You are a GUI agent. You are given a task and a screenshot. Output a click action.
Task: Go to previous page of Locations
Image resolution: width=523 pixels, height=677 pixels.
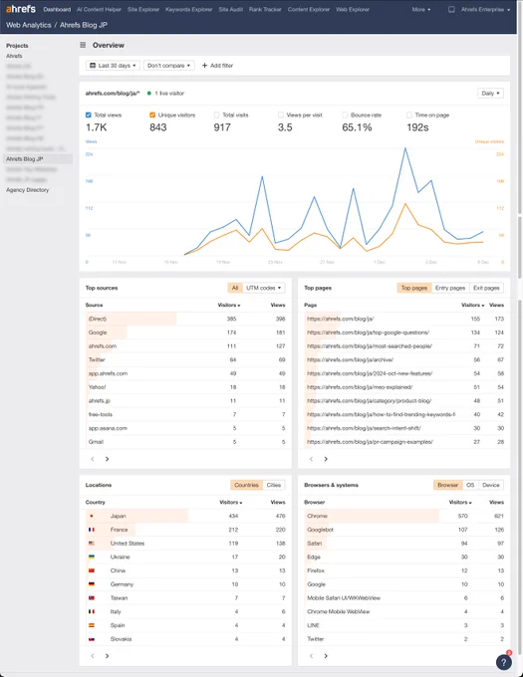pyautogui.click(x=93, y=656)
